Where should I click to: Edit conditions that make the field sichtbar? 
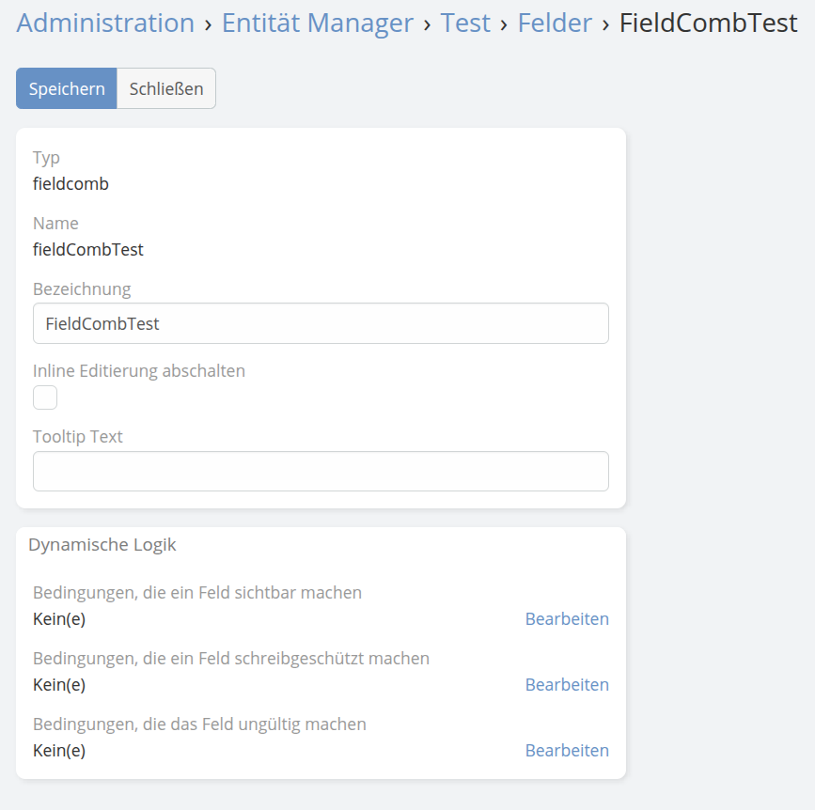tap(567, 619)
